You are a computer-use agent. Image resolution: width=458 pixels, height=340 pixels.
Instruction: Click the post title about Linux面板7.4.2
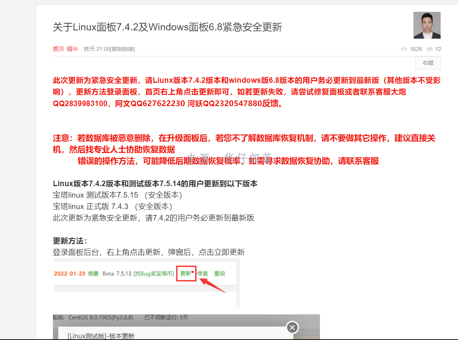point(167,27)
